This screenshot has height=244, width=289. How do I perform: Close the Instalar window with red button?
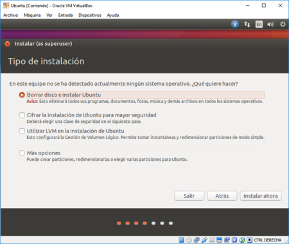(x=7, y=44)
